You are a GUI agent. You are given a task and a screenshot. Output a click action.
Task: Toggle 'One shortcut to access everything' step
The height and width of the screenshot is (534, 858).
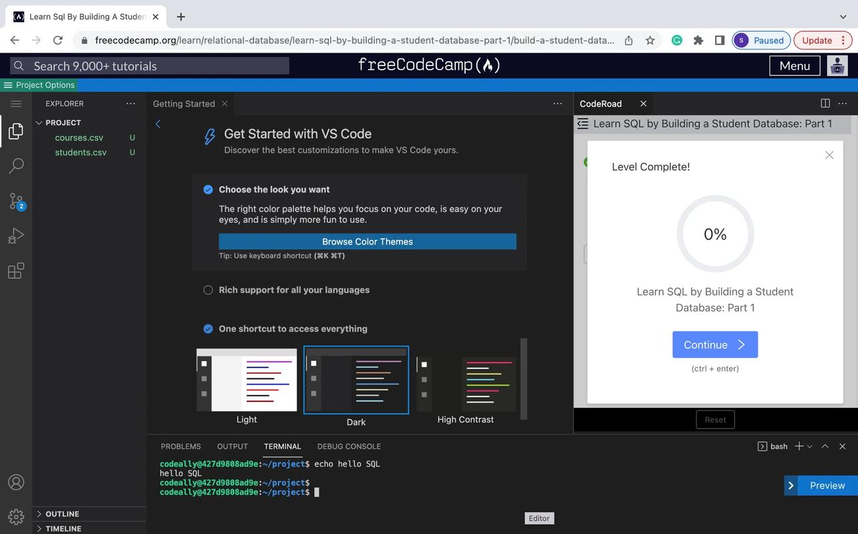(208, 328)
